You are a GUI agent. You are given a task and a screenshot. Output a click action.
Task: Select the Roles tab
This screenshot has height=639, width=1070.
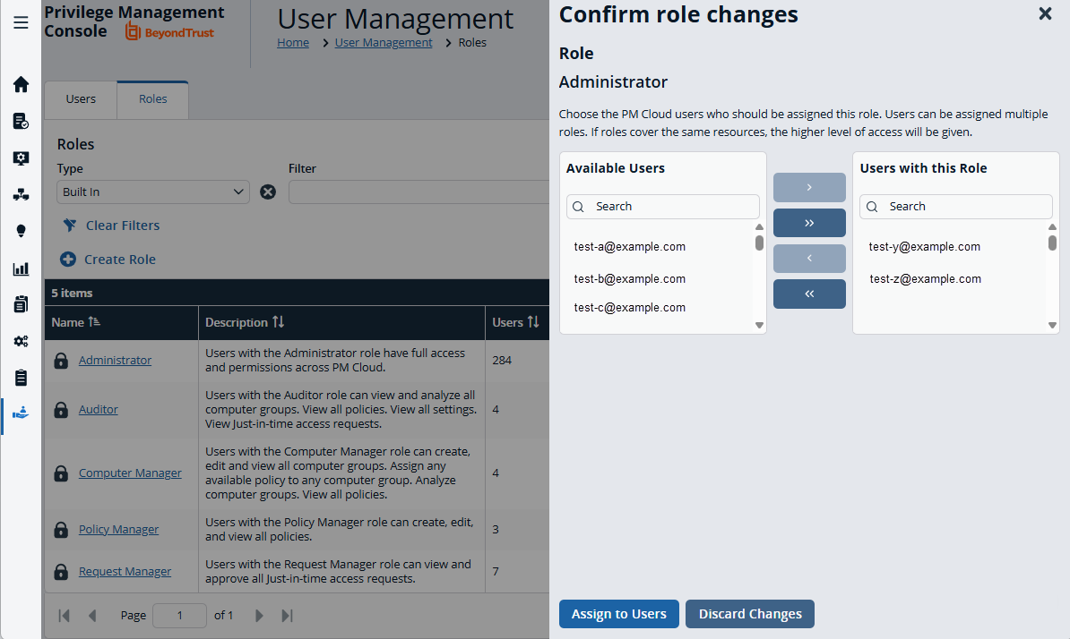(152, 98)
